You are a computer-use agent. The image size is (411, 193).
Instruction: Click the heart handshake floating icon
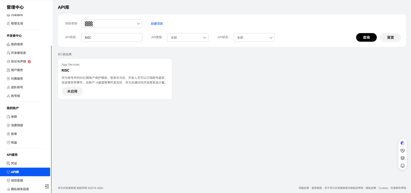[x=402, y=151]
